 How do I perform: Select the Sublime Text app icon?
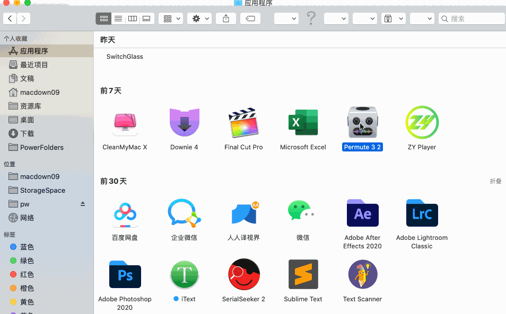[x=303, y=274]
